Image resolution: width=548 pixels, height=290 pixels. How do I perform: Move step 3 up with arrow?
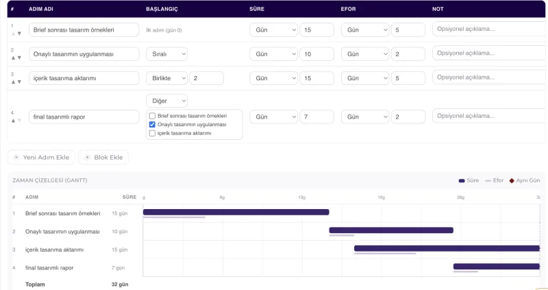[x=13, y=82]
